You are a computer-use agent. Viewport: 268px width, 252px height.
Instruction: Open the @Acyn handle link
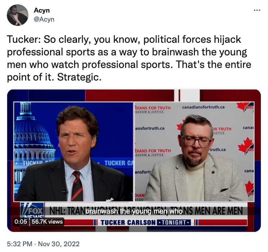pos(44,19)
